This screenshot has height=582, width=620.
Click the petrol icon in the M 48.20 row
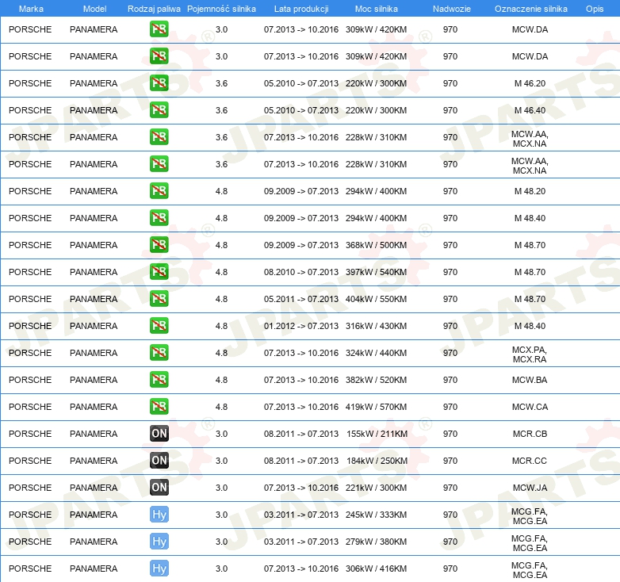coord(159,191)
